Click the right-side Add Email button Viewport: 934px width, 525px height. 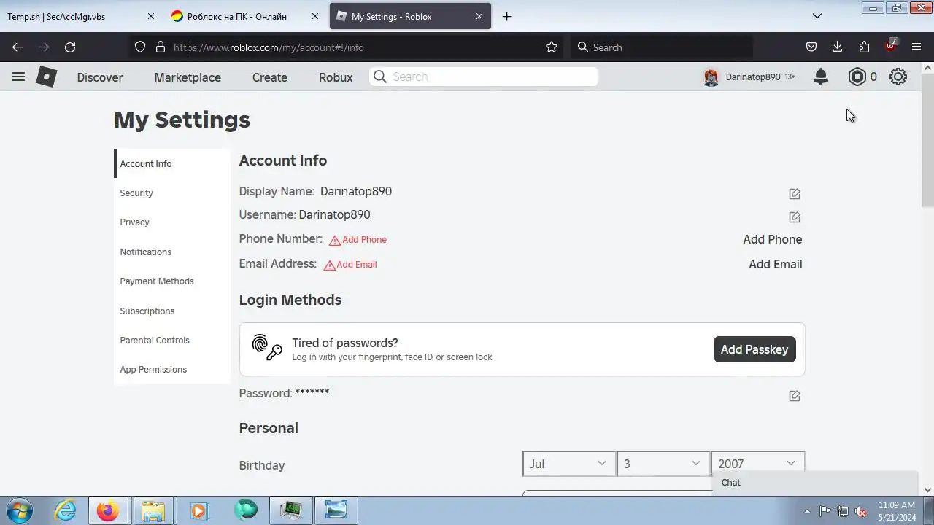point(775,264)
